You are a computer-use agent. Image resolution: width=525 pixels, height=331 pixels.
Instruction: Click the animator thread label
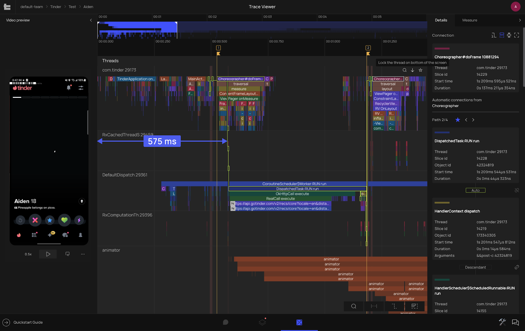pos(111,250)
